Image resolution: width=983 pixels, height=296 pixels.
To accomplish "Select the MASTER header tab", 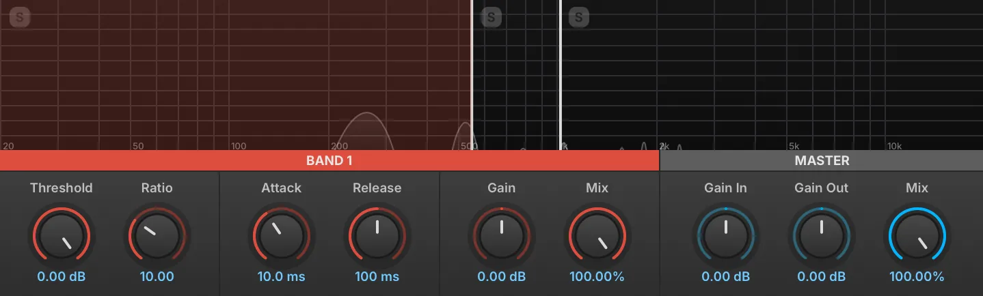I will 822,161.
